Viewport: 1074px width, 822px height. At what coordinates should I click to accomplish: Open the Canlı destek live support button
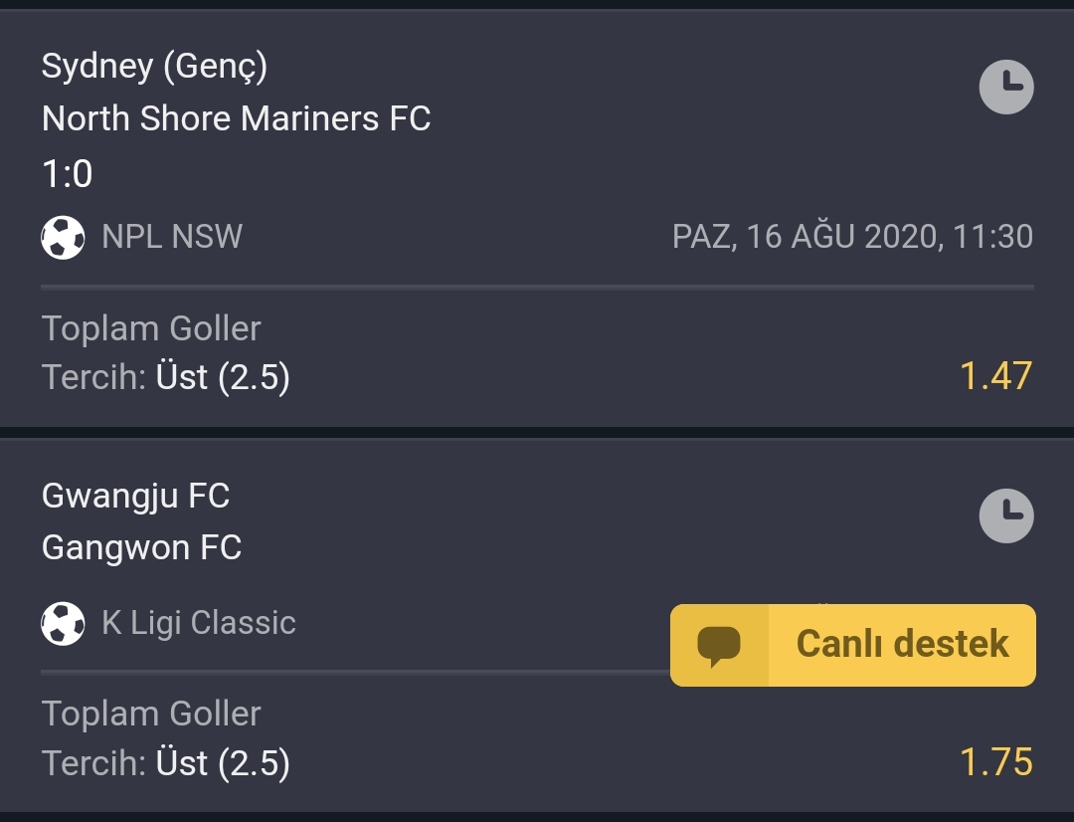853,645
